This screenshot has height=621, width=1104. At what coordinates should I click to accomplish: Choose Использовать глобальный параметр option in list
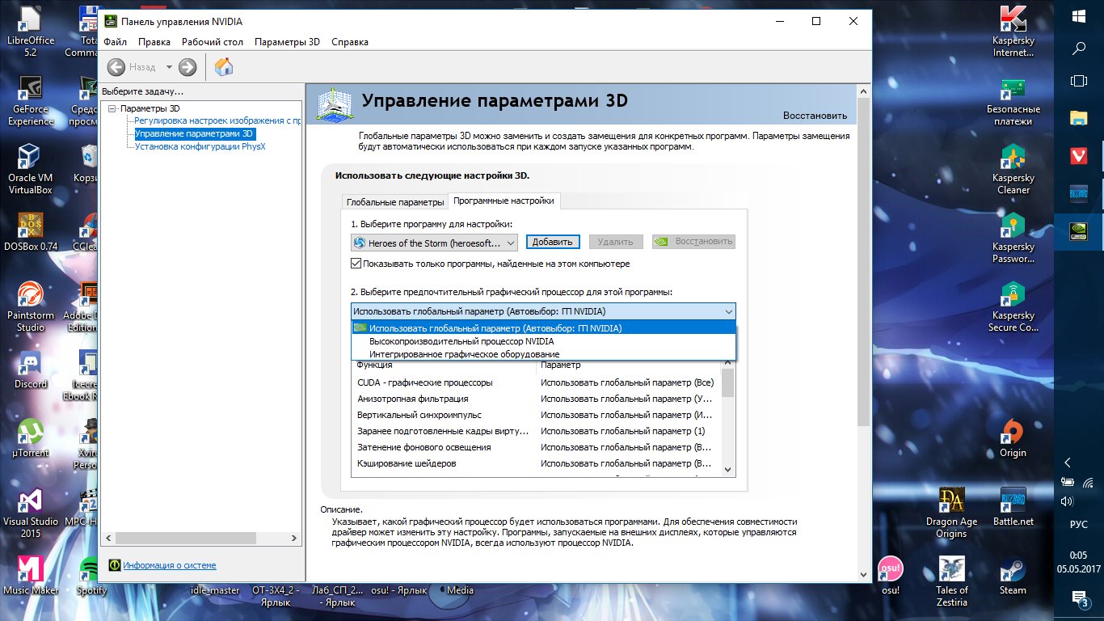tap(543, 328)
